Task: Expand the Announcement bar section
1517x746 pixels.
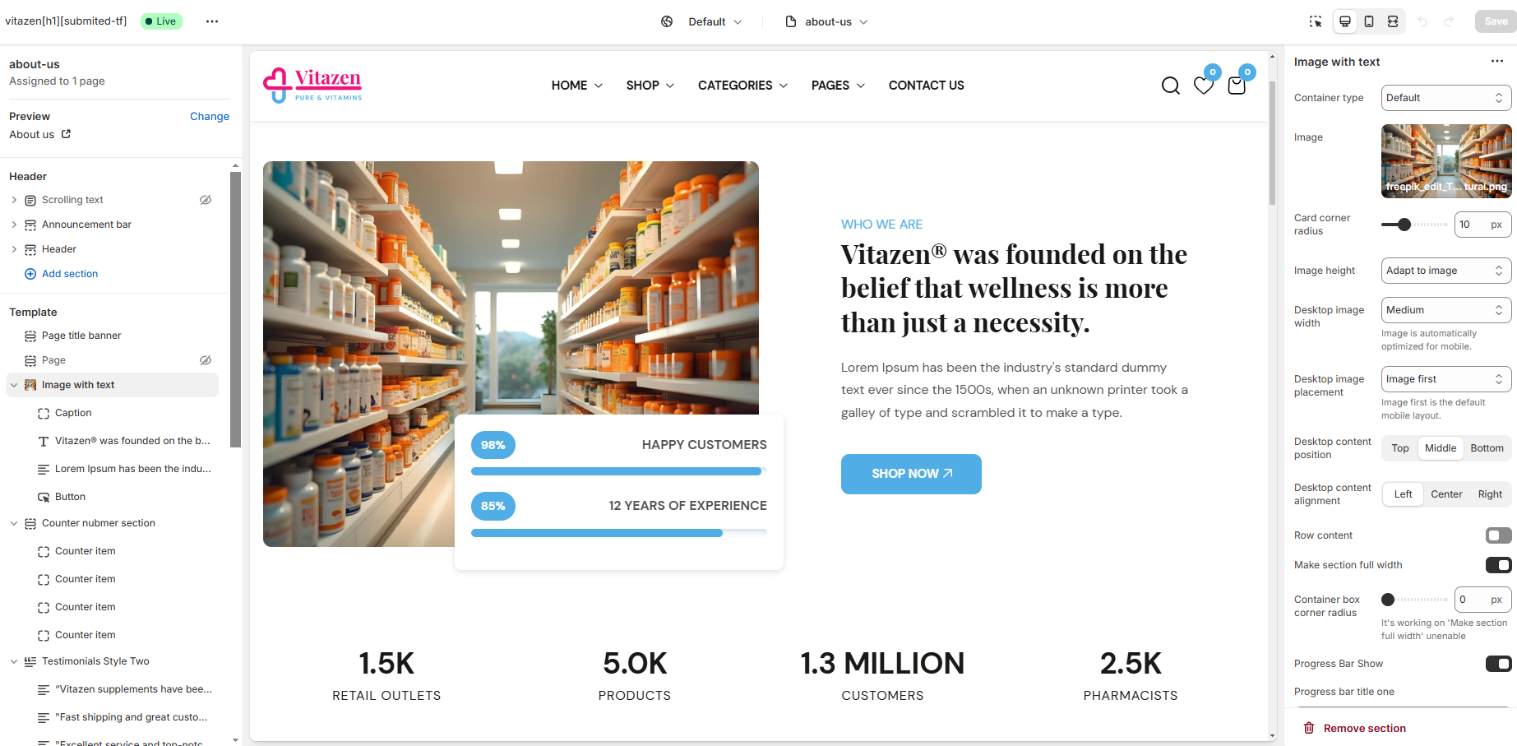Action: click(14, 225)
